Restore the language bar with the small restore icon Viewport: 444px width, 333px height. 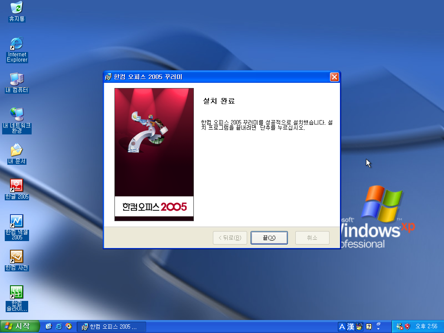click(379, 324)
